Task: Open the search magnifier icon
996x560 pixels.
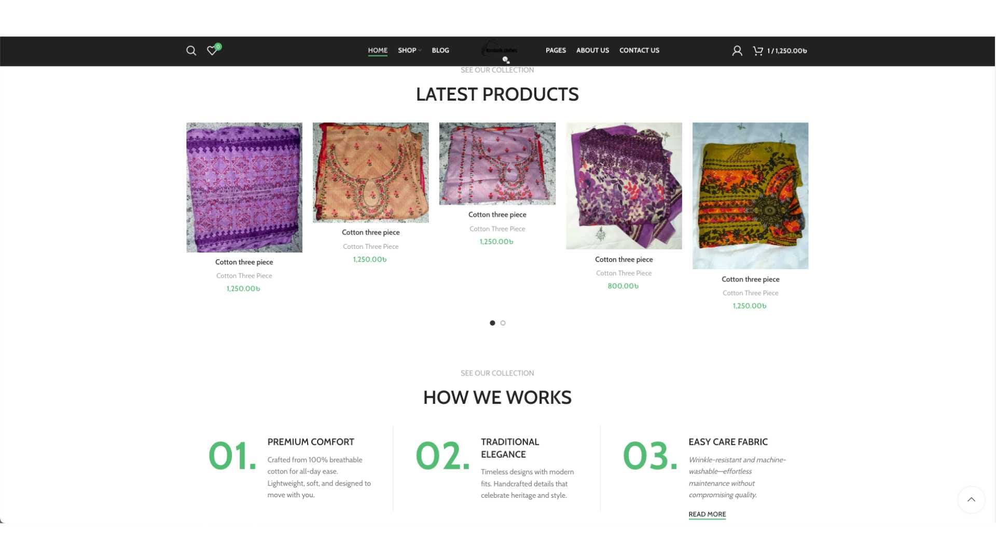Action: pyautogui.click(x=191, y=51)
